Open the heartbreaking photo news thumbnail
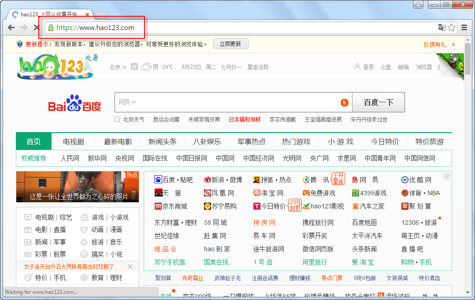475x300 pixels. click(78, 187)
